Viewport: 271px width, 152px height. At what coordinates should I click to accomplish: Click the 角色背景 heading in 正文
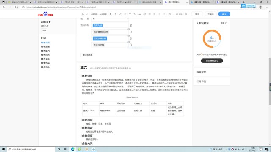click(87, 76)
